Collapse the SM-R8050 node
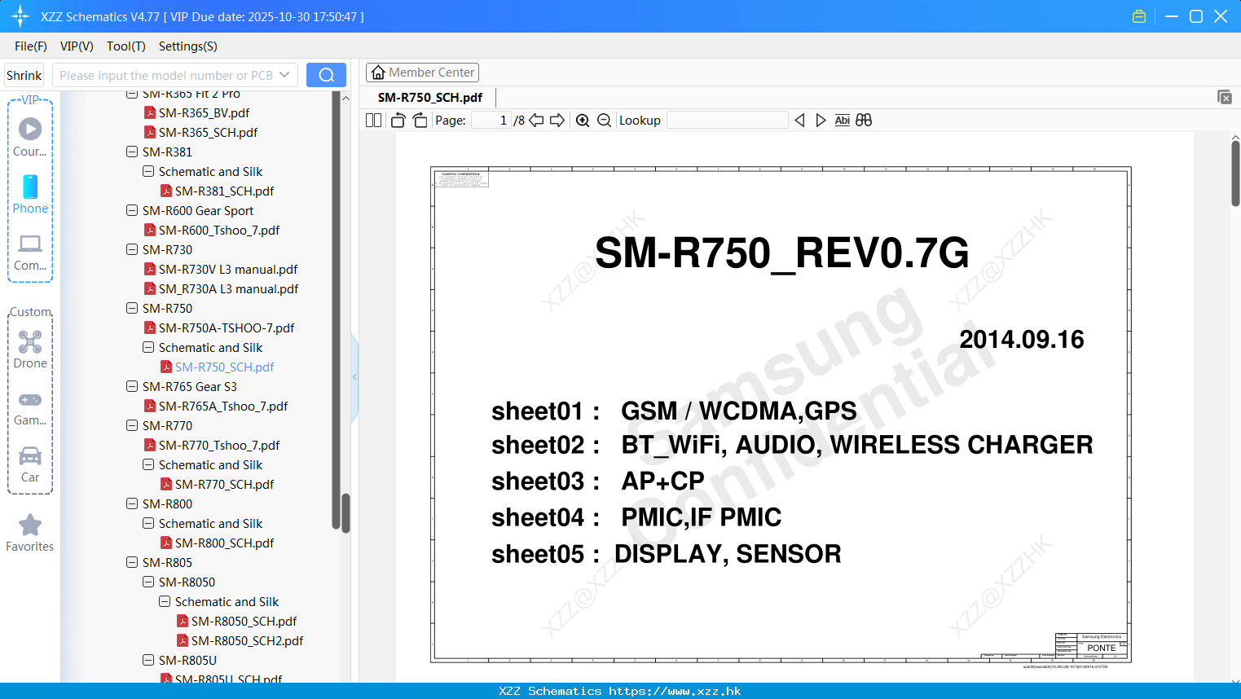The width and height of the screenshot is (1241, 699). coord(148,582)
